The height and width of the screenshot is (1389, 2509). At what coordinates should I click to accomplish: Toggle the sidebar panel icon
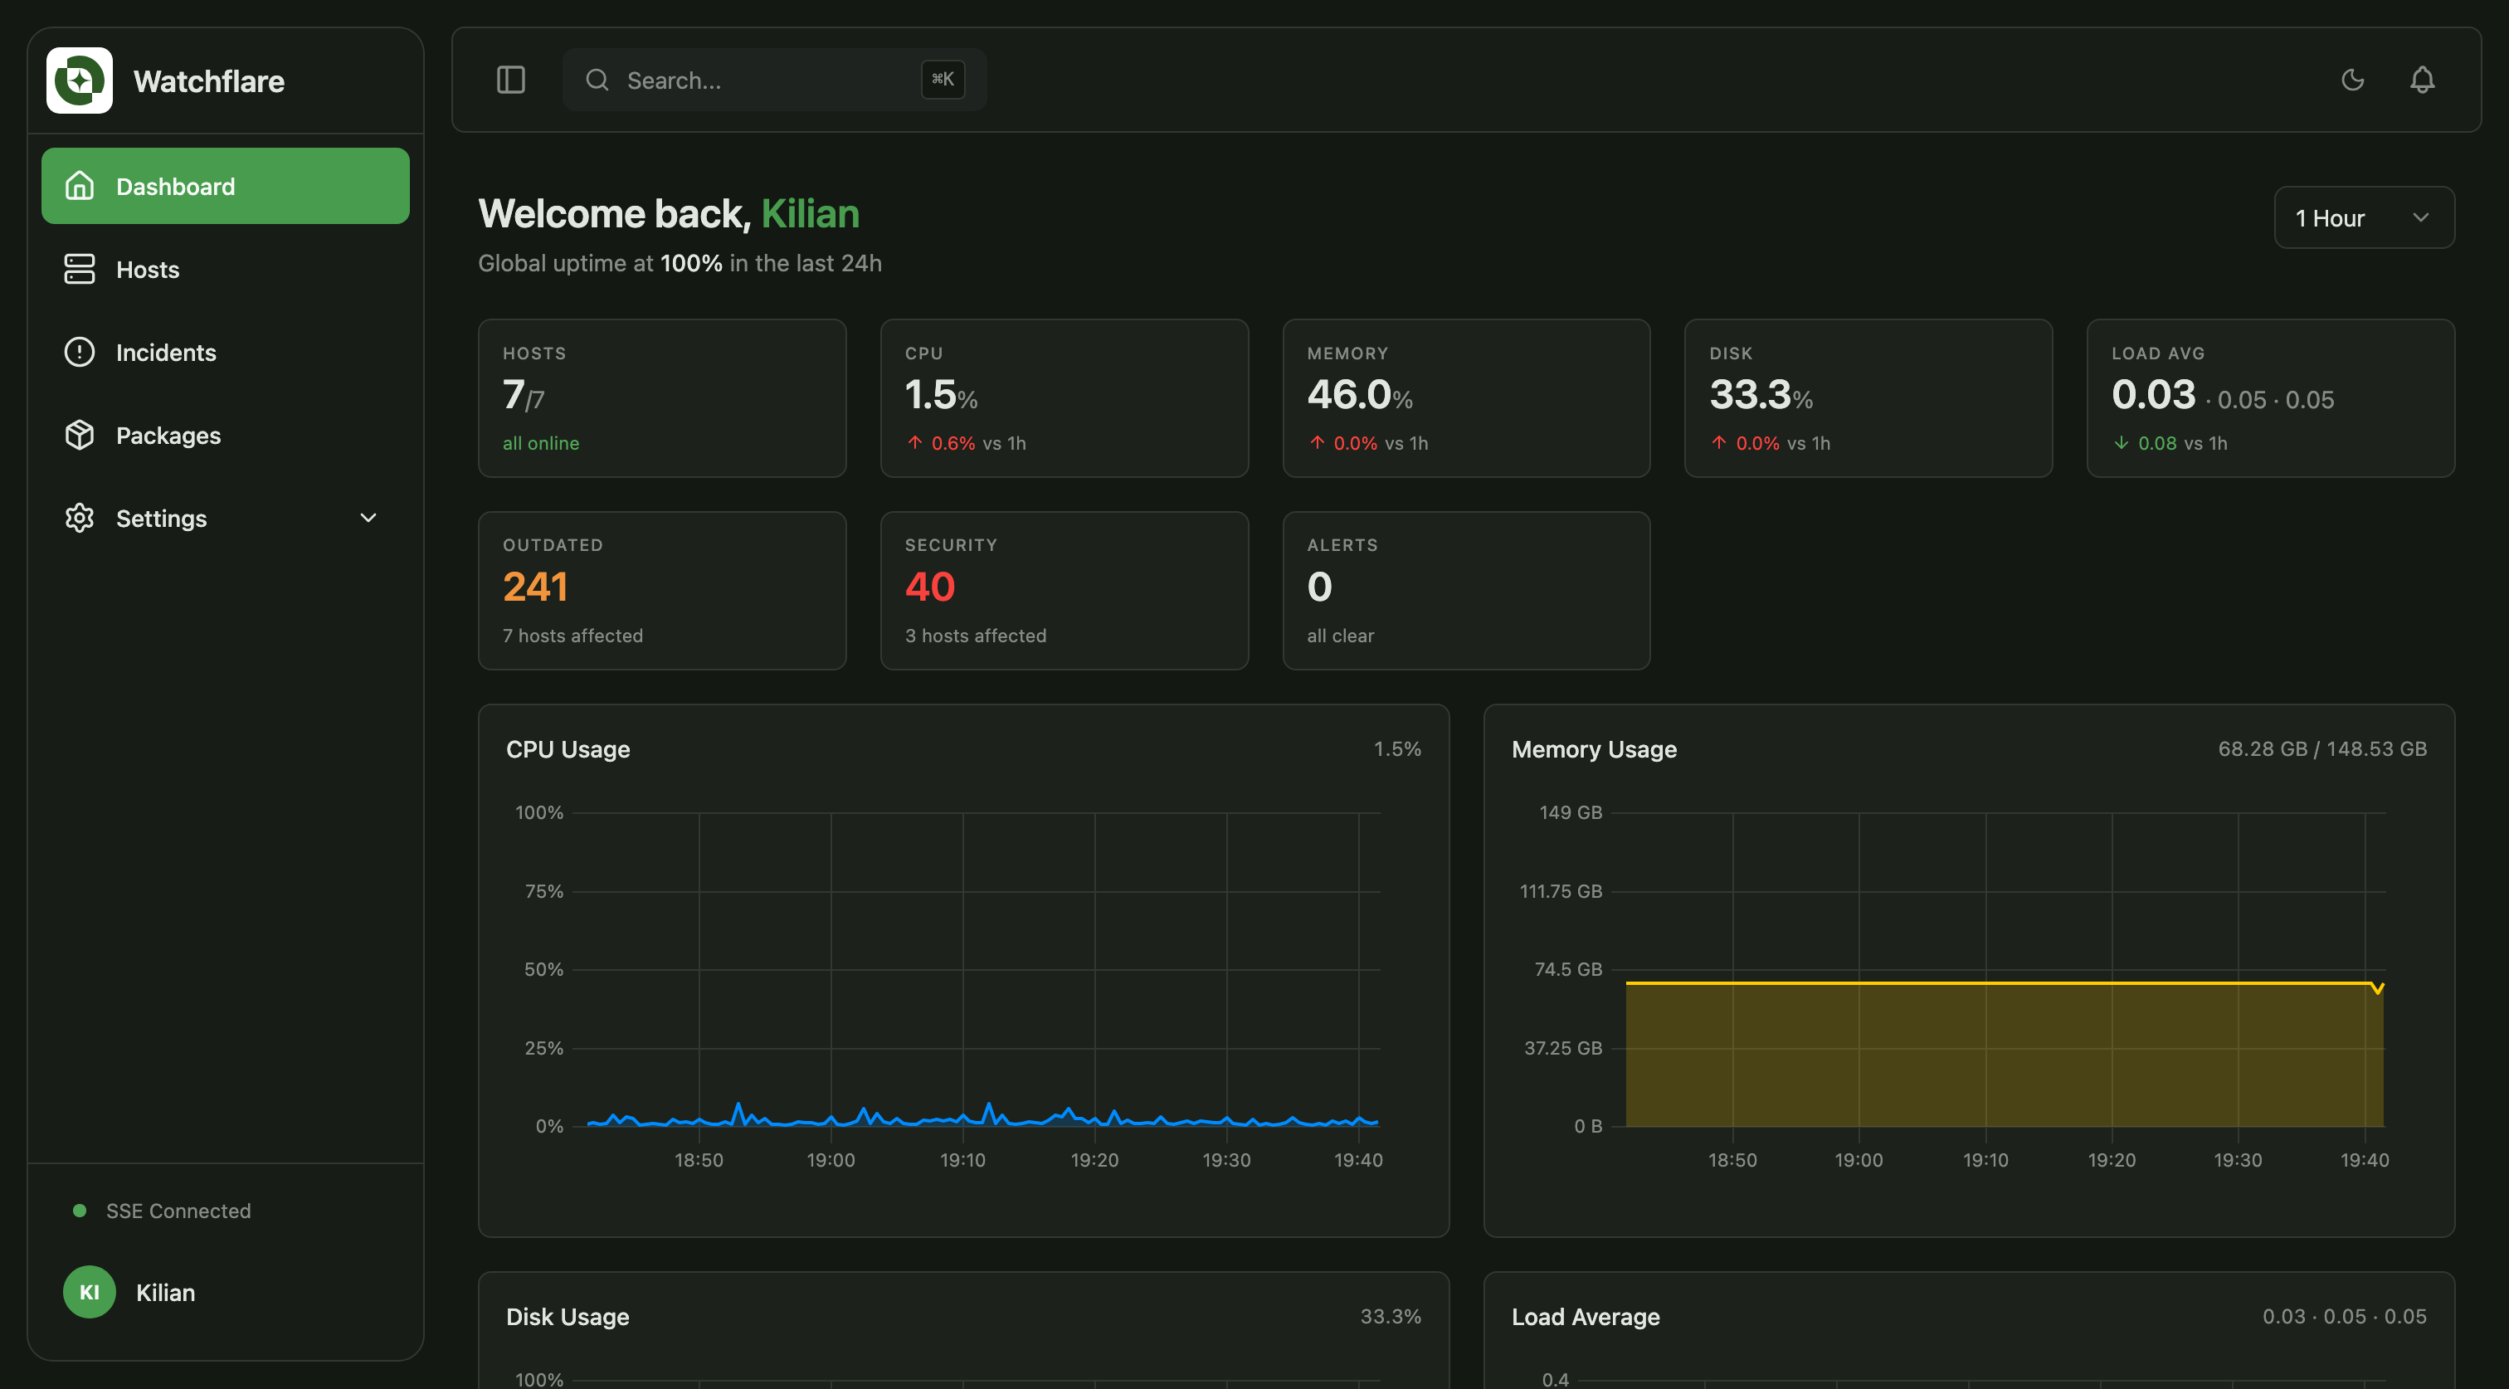point(510,80)
